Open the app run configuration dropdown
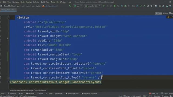The width and height of the screenshot is (173, 97). 78,6
